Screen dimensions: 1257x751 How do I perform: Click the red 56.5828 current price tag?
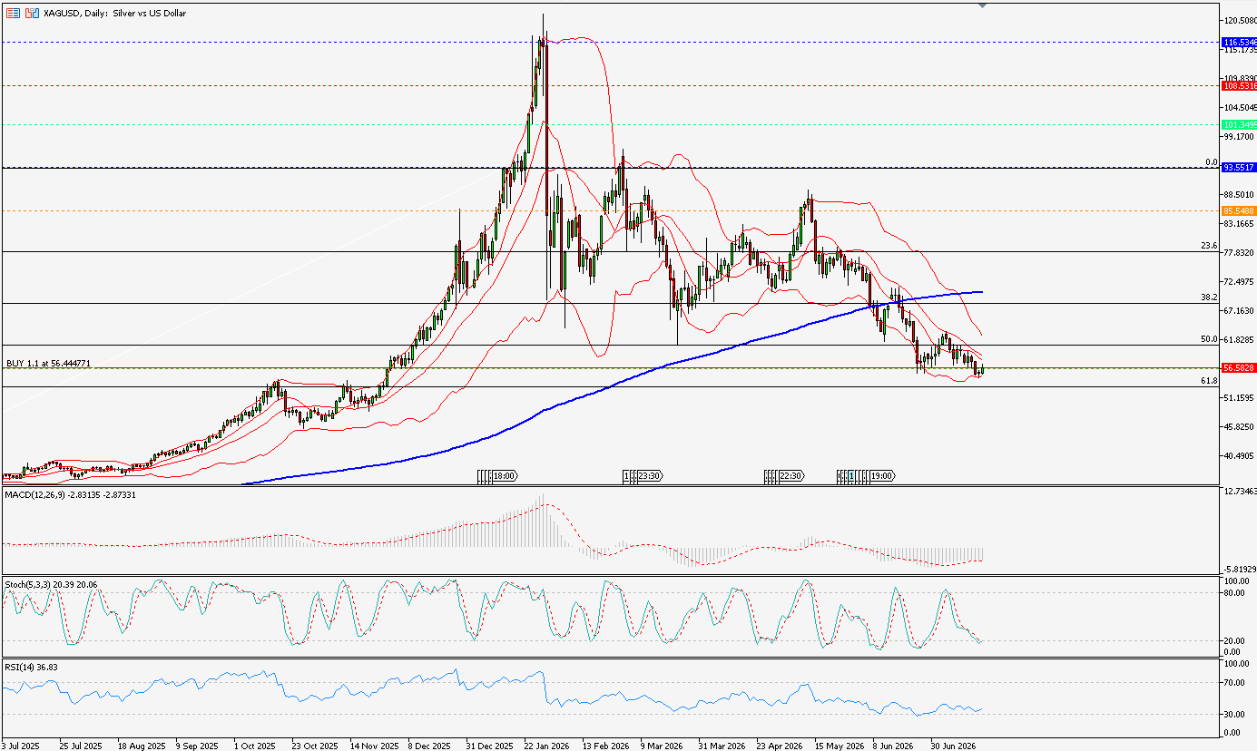click(x=1239, y=368)
